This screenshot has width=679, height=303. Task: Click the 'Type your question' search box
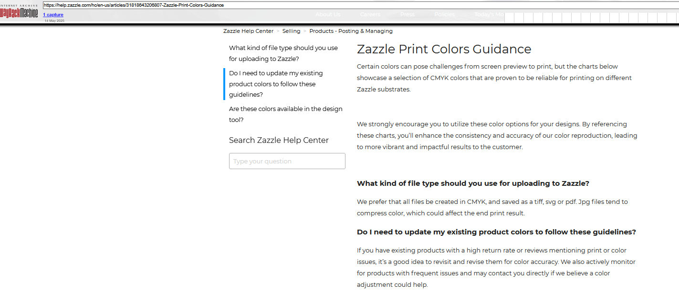287,161
